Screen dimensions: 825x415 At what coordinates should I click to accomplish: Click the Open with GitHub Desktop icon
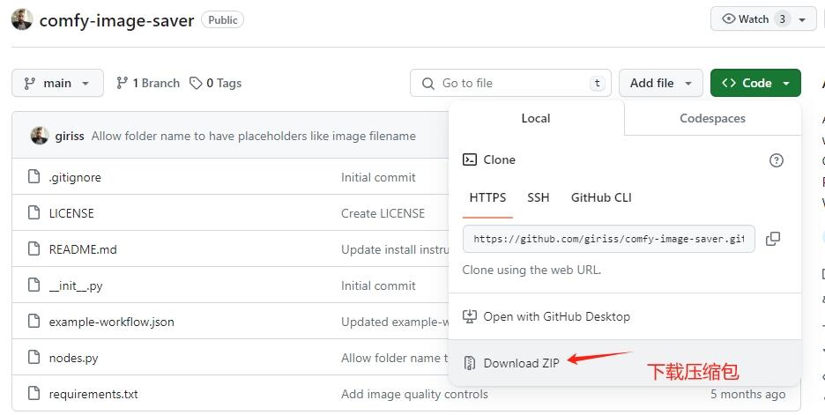(470, 316)
